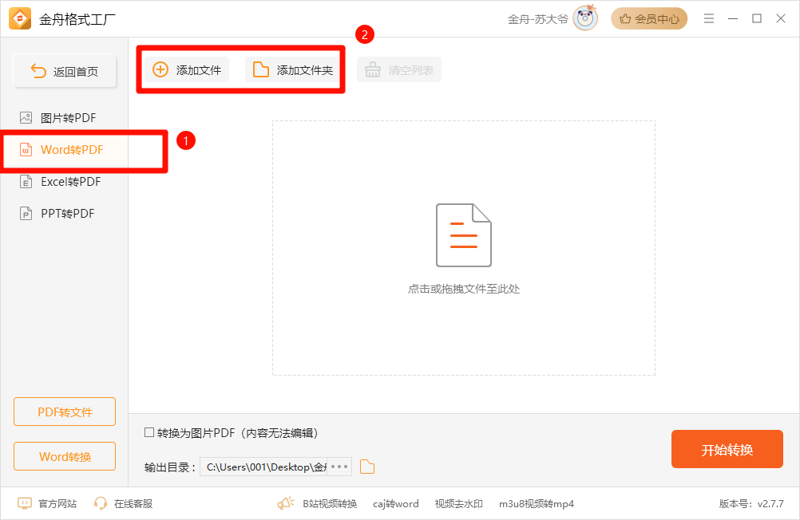Switch to PDF转文件 mode
Image resolution: width=800 pixels, height=520 pixels.
click(65, 412)
